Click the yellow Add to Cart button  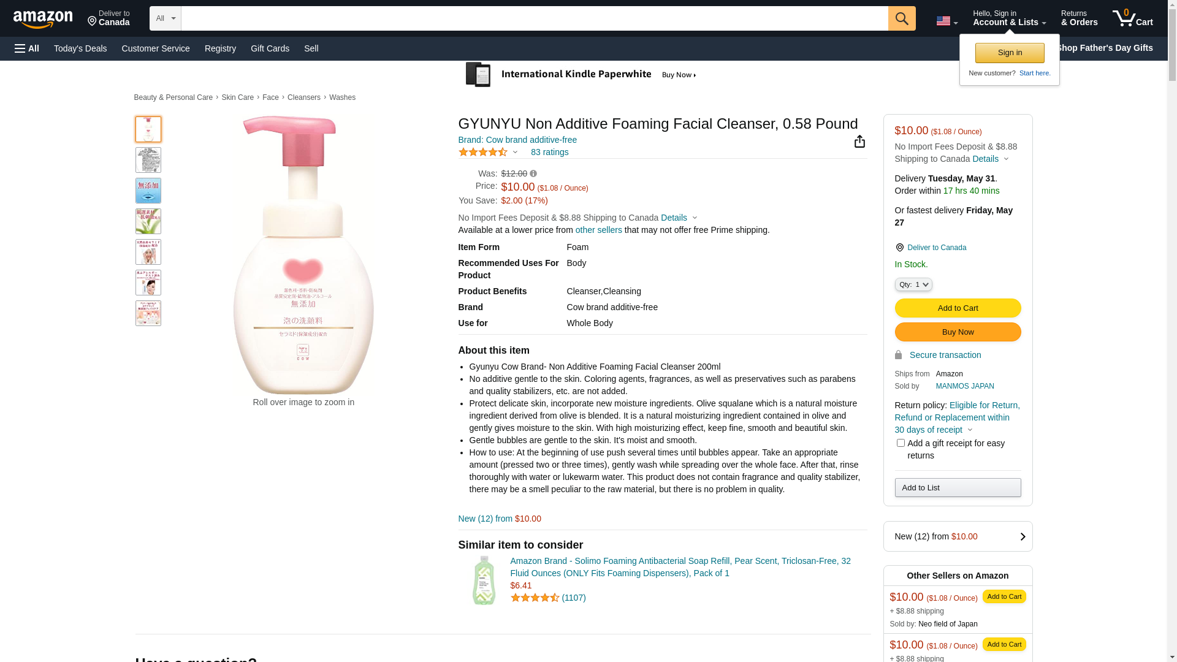(x=958, y=308)
